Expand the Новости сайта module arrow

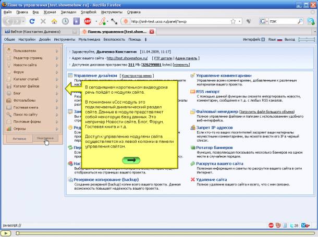coord(57,65)
